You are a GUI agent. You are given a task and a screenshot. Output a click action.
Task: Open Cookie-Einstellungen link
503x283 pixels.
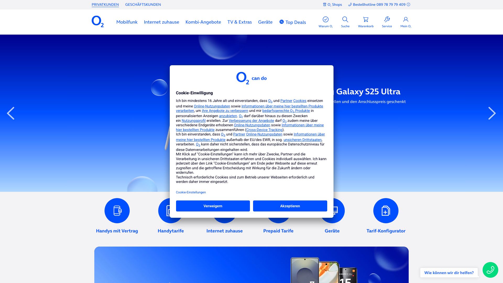click(191, 192)
